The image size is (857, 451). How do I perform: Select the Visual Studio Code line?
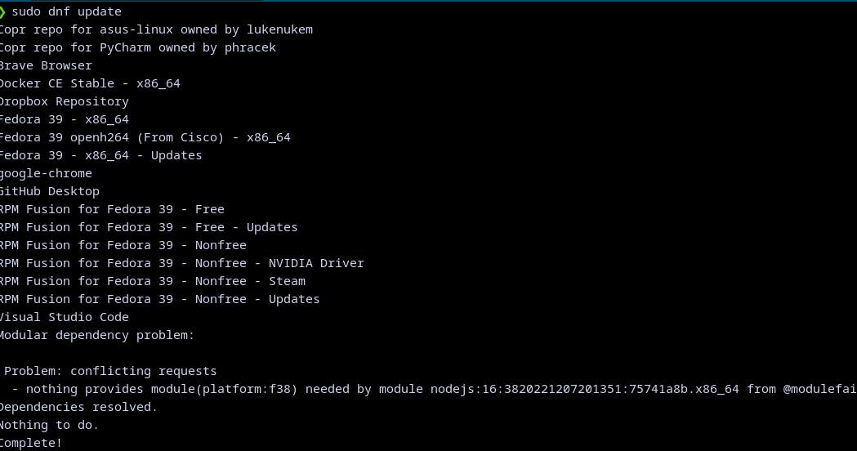tap(64, 317)
